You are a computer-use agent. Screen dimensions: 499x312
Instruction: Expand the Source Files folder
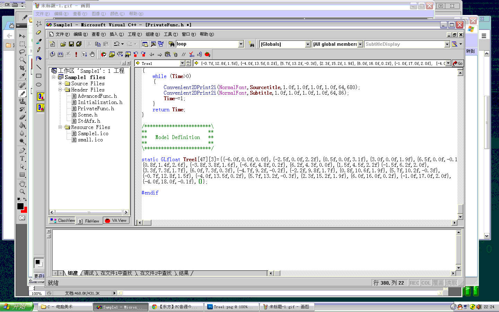point(60,84)
